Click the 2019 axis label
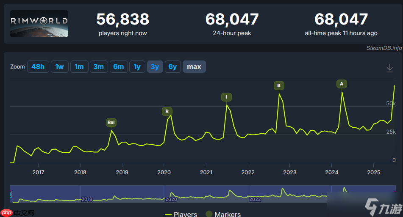Viewport: 403px width, 217px height. (122, 172)
